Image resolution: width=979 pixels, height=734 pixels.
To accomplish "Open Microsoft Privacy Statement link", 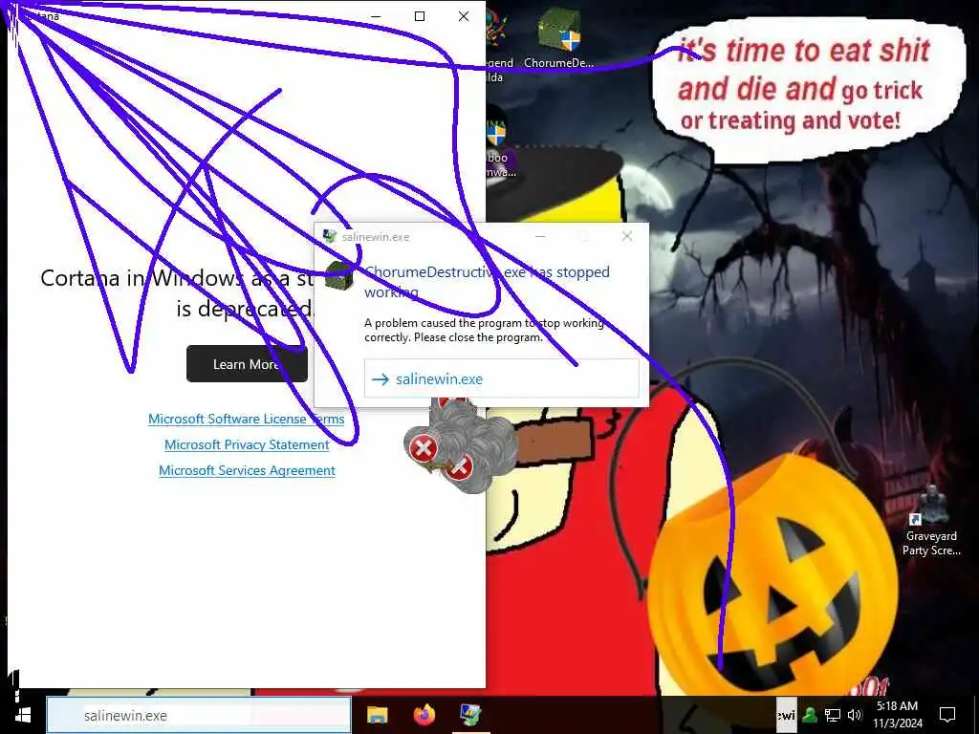I will 247,444.
